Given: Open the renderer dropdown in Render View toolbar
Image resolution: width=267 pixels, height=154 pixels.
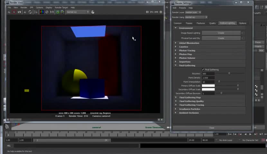Looking at the screenshot, I should pos(78,12).
